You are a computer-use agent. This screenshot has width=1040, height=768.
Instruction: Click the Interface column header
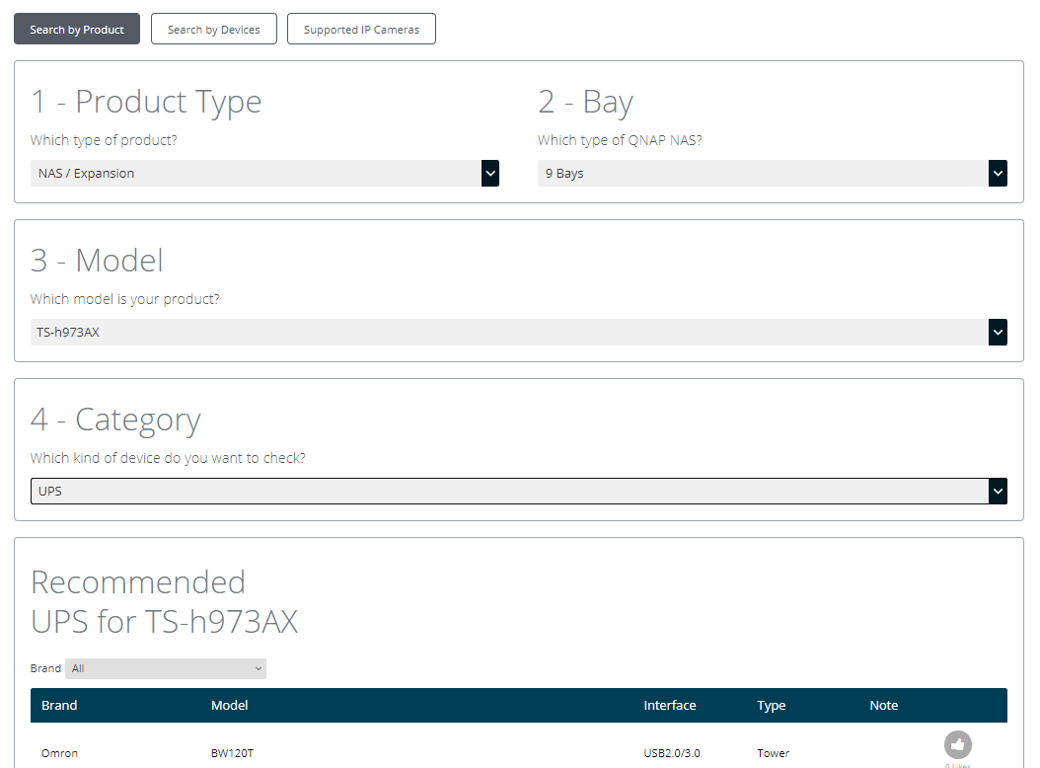(x=669, y=706)
